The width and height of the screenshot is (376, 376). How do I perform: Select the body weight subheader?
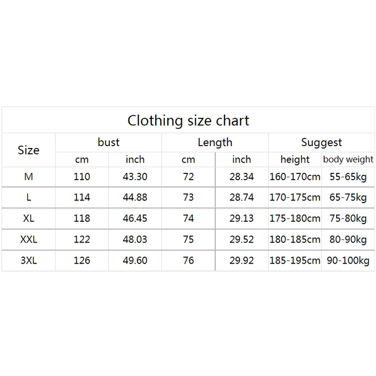[348, 159]
